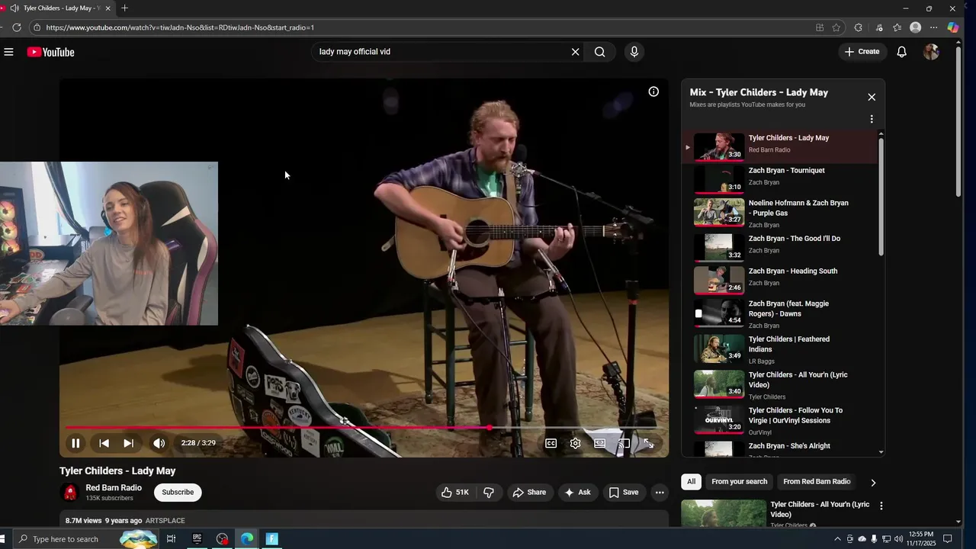Open the player settings gear
976x549 pixels.
click(576, 443)
